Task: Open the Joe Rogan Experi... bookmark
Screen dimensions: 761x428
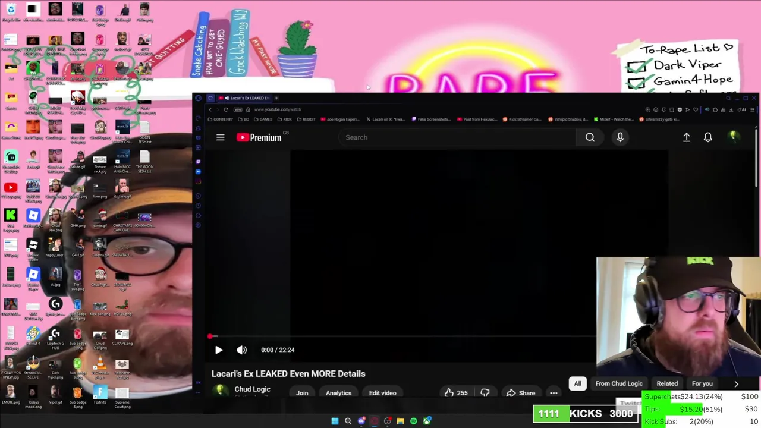Action: tap(341, 119)
